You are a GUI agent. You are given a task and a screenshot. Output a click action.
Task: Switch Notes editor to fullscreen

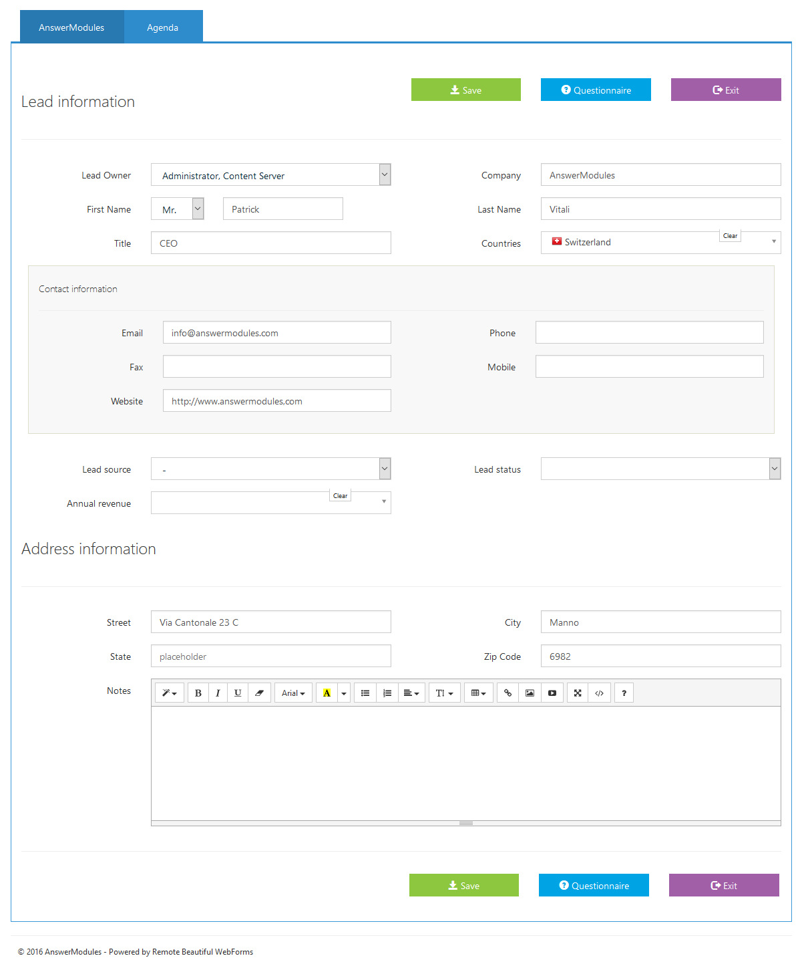tap(578, 693)
